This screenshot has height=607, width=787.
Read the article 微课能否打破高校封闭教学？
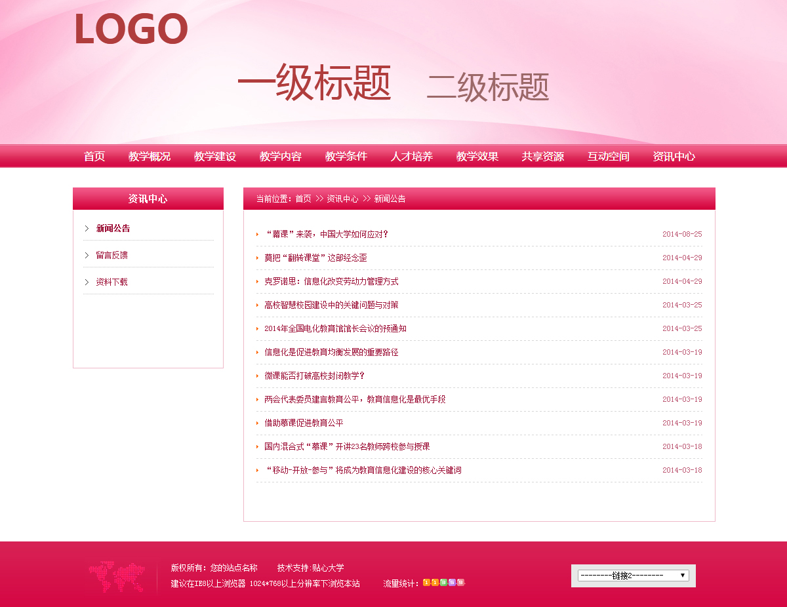click(x=314, y=376)
